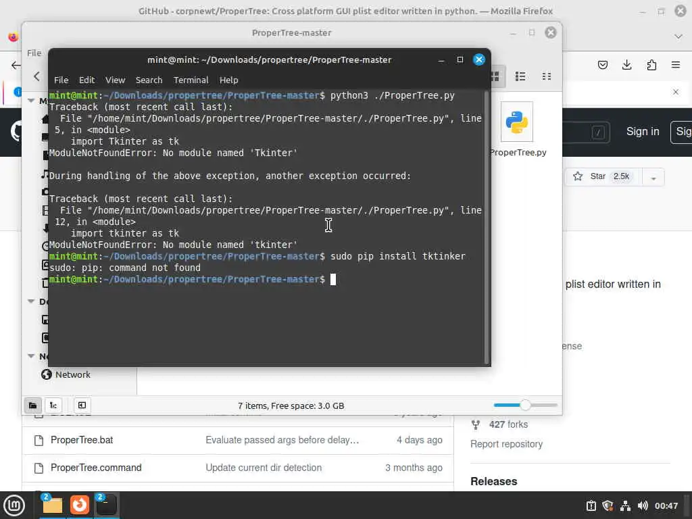
Task: Hide the file manager sidebar
Action: click(x=82, y=405)
